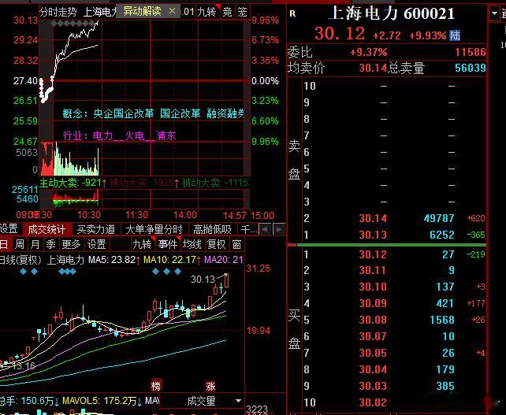Toggle 均线 moving averages display

coord(192,244)
